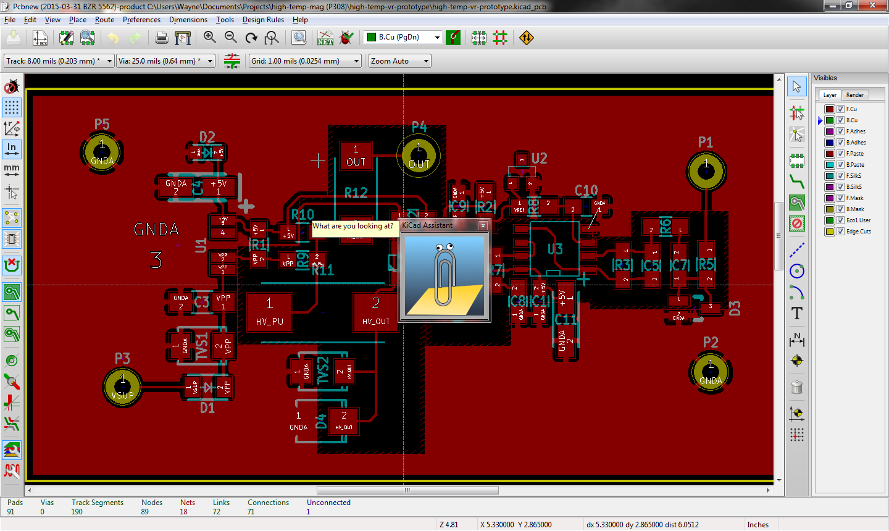Screen dimensions: 889x531
Task: Select the add tracks and vias tool
Action: point(797,182)
